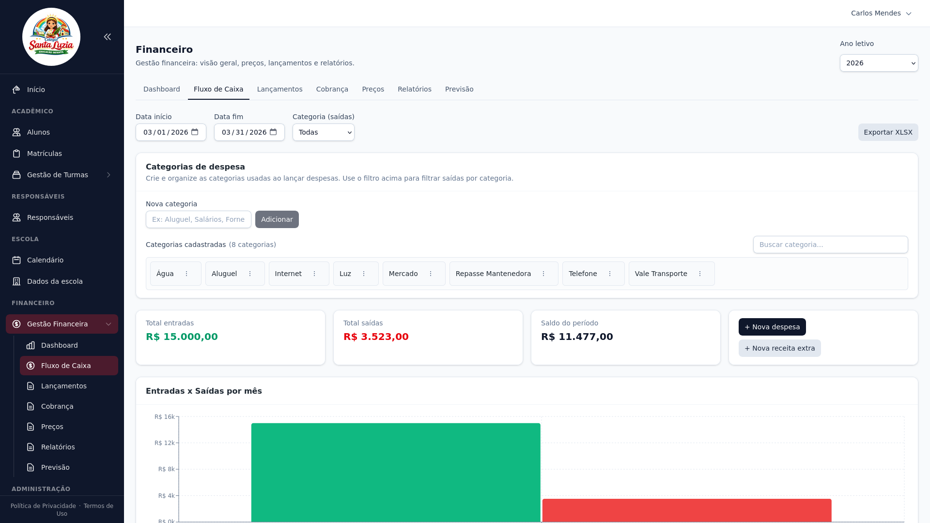Viewport: 930px width, 523px height.
Task: Click + Nova despesa button
Action: (x=772, y=327)
